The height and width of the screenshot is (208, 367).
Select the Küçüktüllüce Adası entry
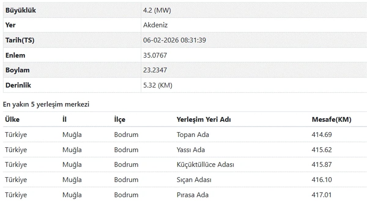click(x=205, y=165)
